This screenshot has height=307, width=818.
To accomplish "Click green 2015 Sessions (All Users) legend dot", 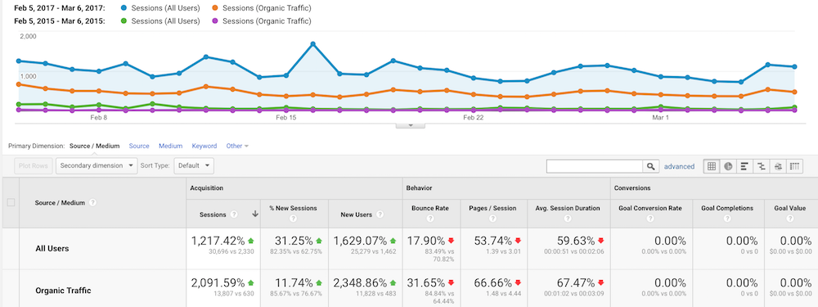I will [x=124, y=21].
